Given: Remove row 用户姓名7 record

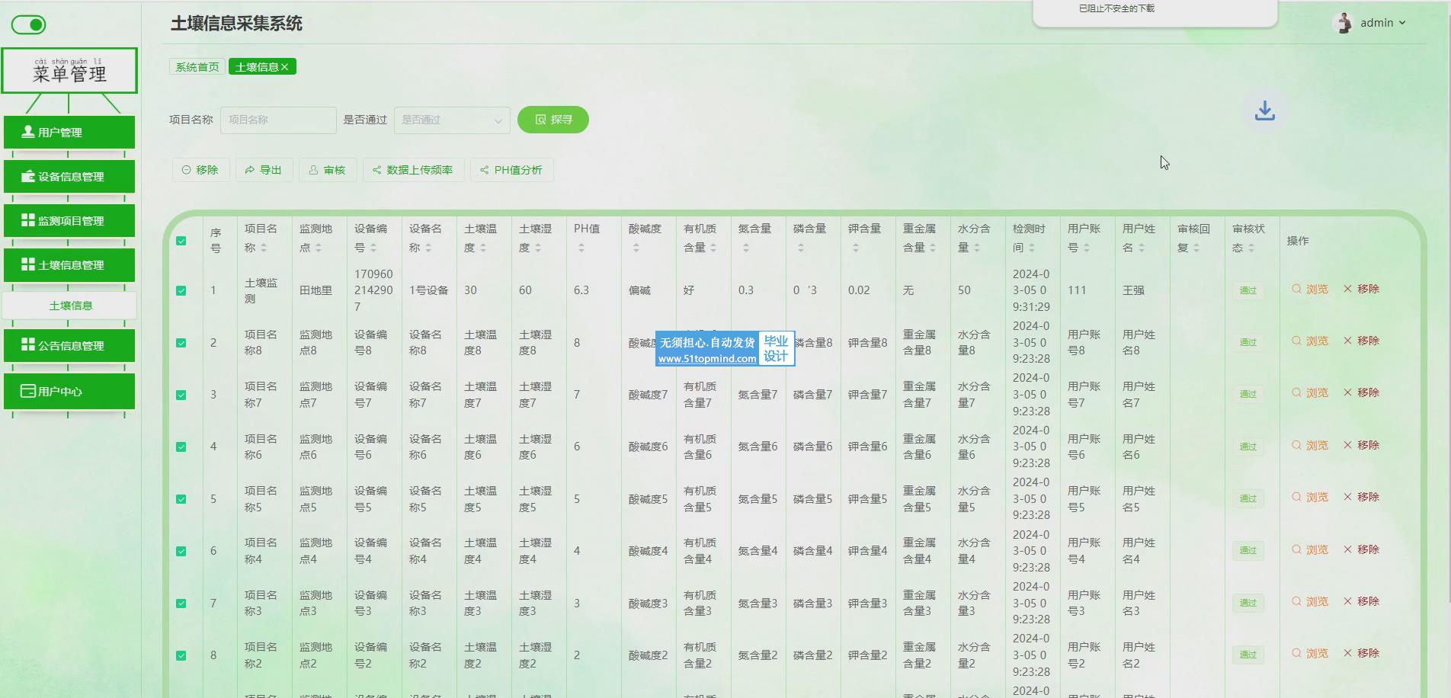Looking at the screenshot, I should pos(1361,393).
